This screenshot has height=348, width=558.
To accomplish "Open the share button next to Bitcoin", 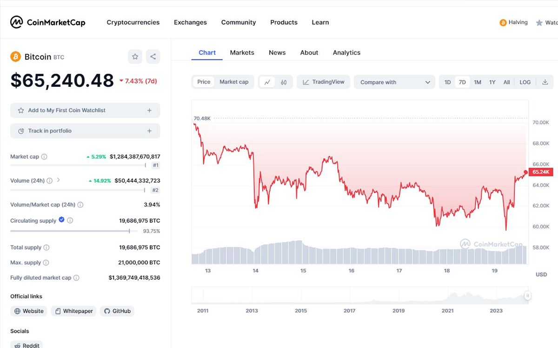I will pyautogui.click(x=153, y=57).
